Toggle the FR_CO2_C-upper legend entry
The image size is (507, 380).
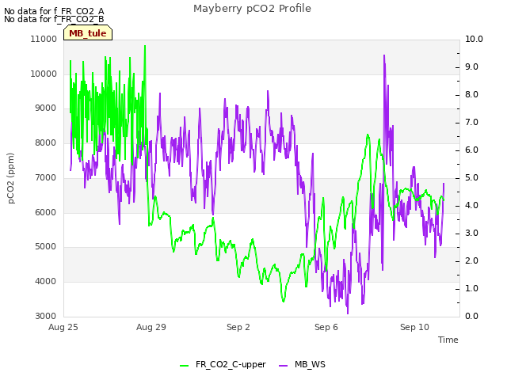223,364
